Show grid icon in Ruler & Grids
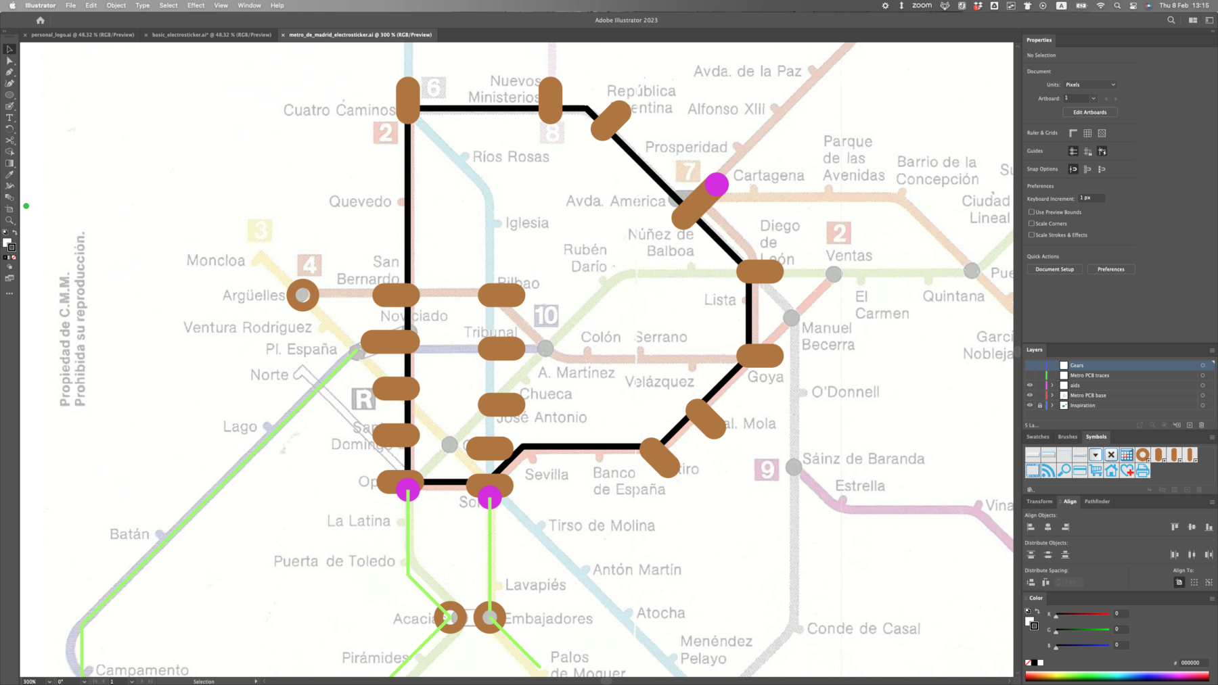The height and width of the screenshot is (685, 1218). 1087,133
